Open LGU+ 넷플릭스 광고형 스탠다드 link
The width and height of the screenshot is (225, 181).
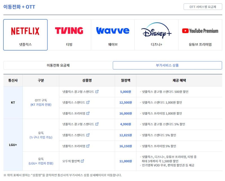coord(78,124)
